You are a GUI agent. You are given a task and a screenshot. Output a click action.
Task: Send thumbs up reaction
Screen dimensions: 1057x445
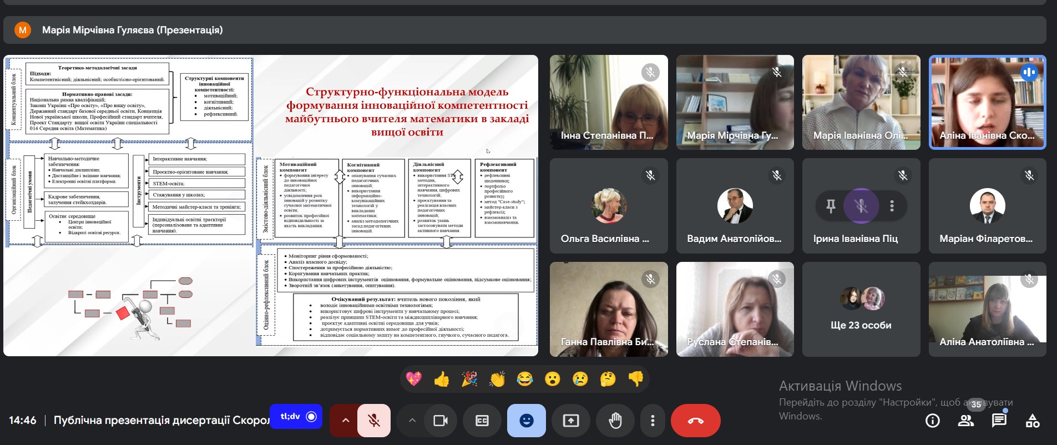point(442,379)
